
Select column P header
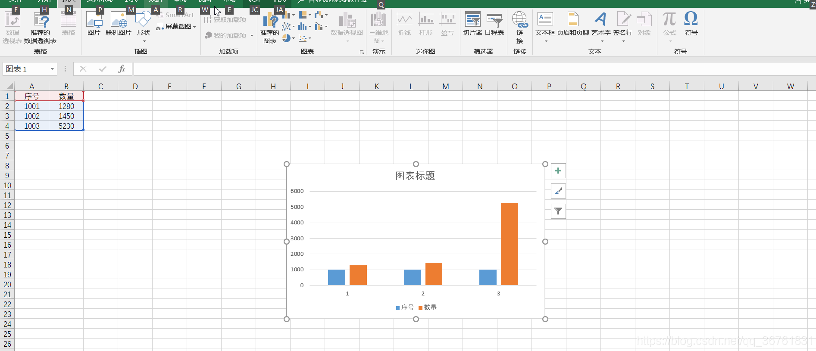[549, 86]
